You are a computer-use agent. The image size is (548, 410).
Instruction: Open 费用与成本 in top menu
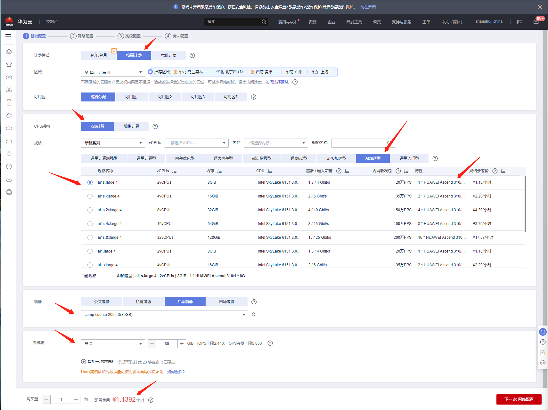coord(288,22)
